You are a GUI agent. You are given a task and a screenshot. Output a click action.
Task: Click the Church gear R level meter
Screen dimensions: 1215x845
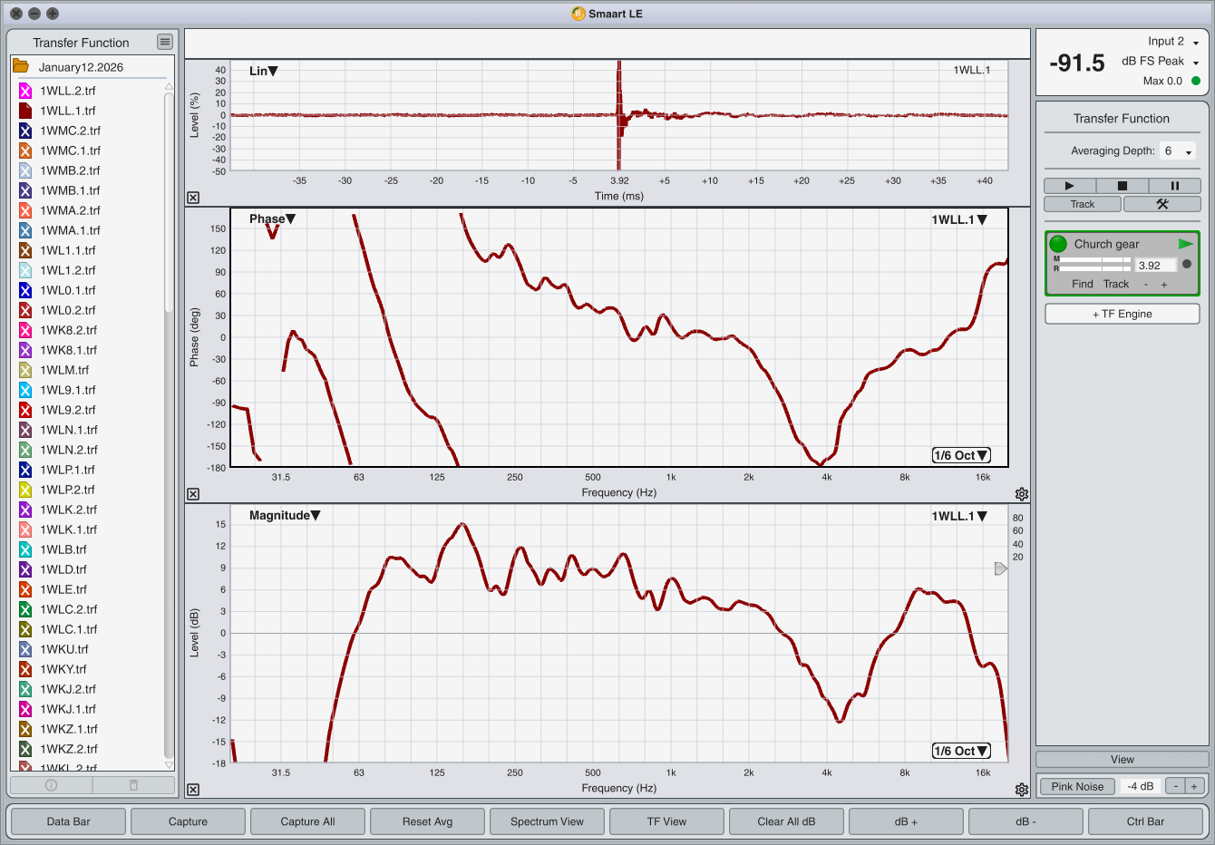coord(1095,268)
